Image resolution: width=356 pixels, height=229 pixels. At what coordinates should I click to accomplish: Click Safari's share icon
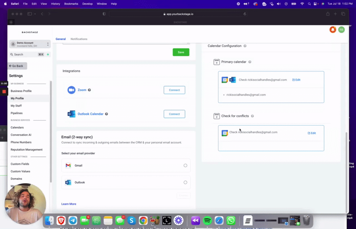tap(327, 14)
